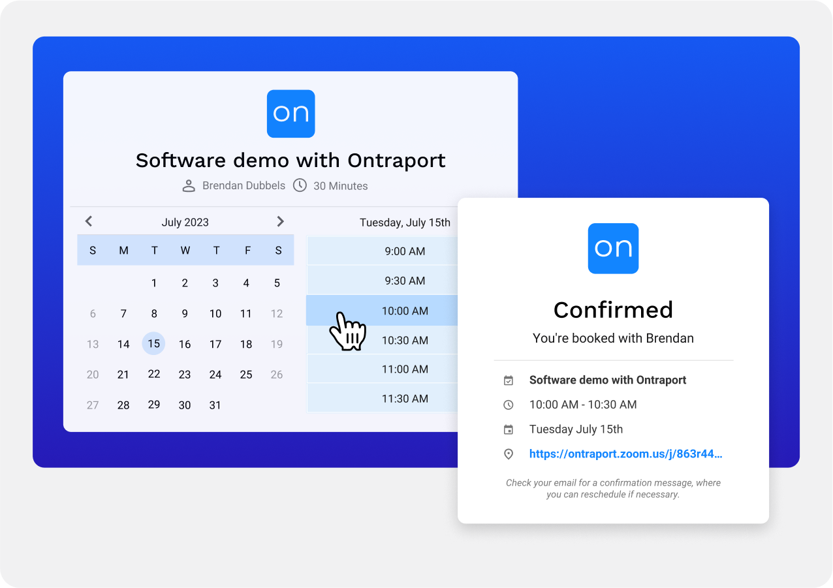
Task: Click the clock icon beside 30 Minutes
Action: 300,185
